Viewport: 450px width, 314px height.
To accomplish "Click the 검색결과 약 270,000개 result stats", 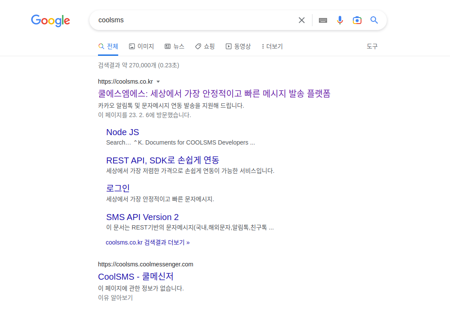I will pos(139,65).
